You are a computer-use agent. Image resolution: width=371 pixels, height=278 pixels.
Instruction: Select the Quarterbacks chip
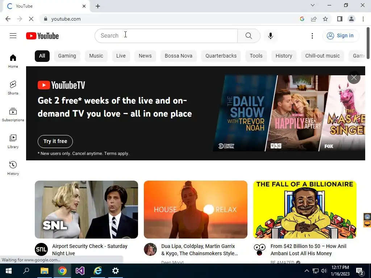[x=221, y=56]
